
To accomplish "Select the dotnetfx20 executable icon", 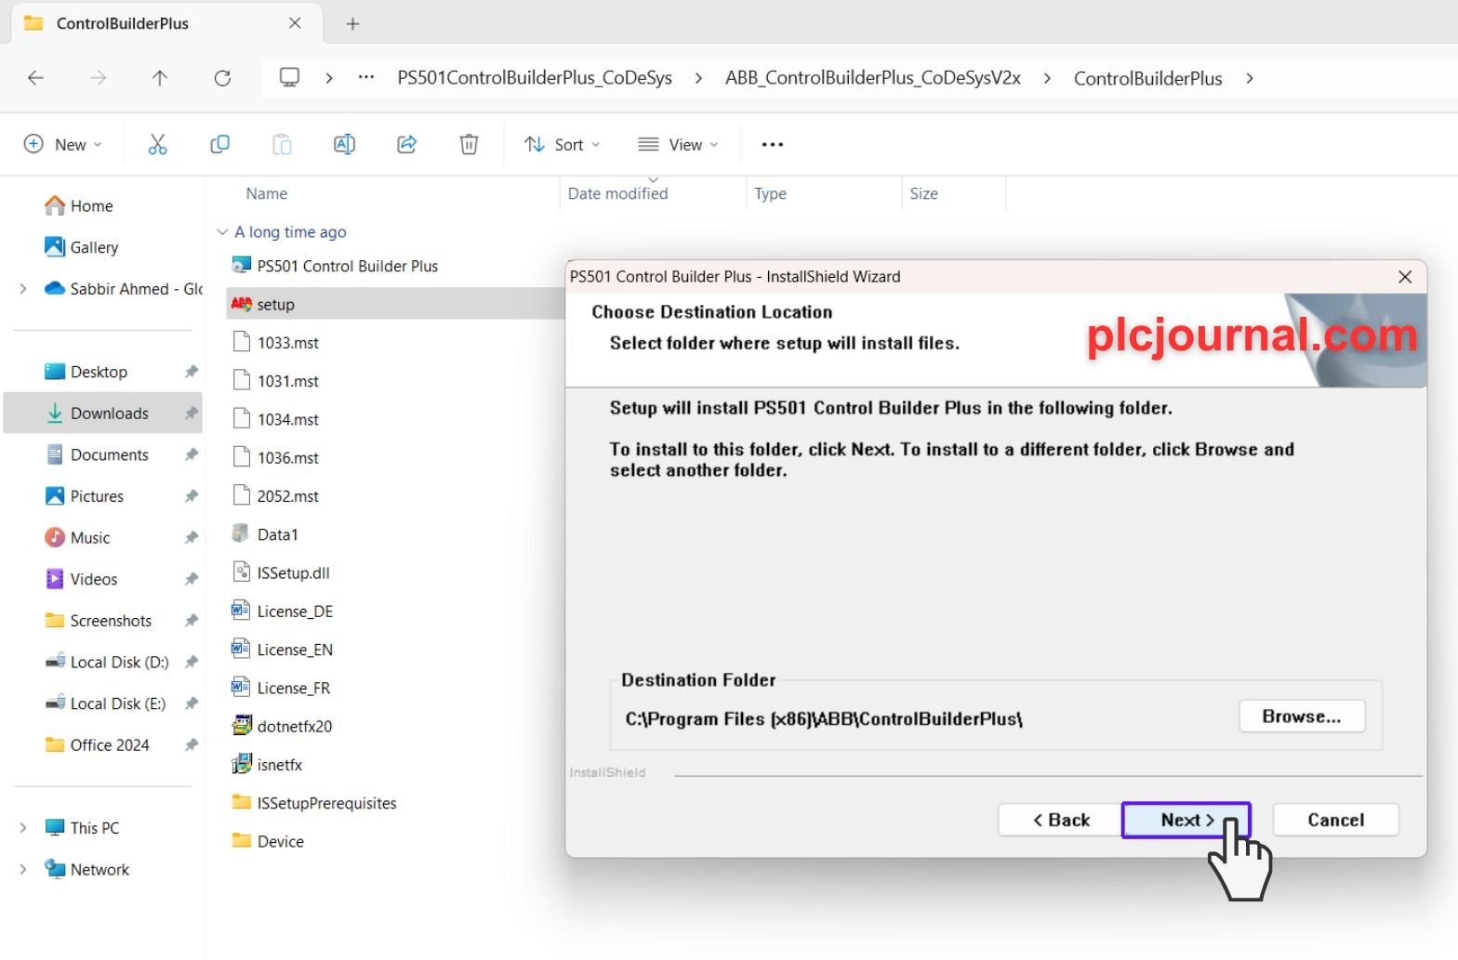I will coord(242,726).
